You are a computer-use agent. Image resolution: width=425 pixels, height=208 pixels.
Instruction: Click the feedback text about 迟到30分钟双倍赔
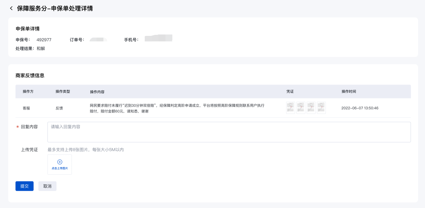(x=177, y=108)
